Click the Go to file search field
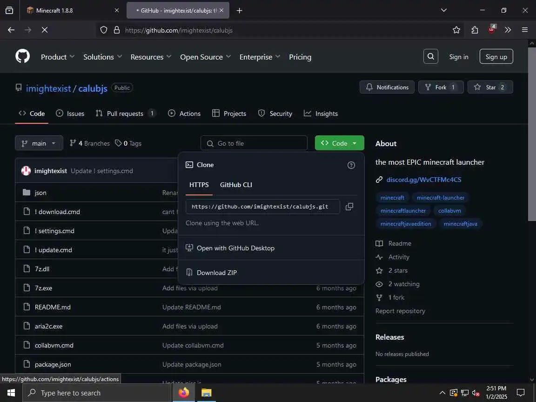536x402 pixels. (x=254, y=143)
